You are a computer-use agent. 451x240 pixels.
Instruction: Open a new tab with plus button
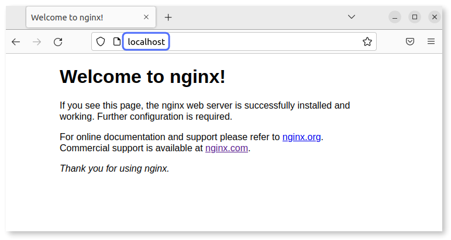click(168, 18)
